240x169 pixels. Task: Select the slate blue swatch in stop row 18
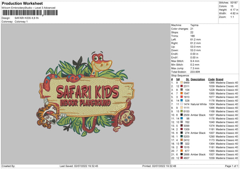(182, 143)
